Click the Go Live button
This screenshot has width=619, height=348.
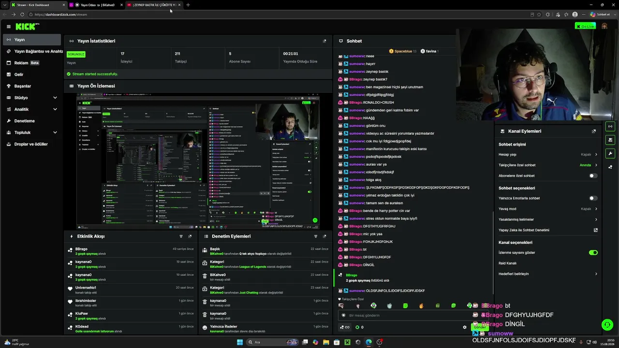click(x=585, y=27)
